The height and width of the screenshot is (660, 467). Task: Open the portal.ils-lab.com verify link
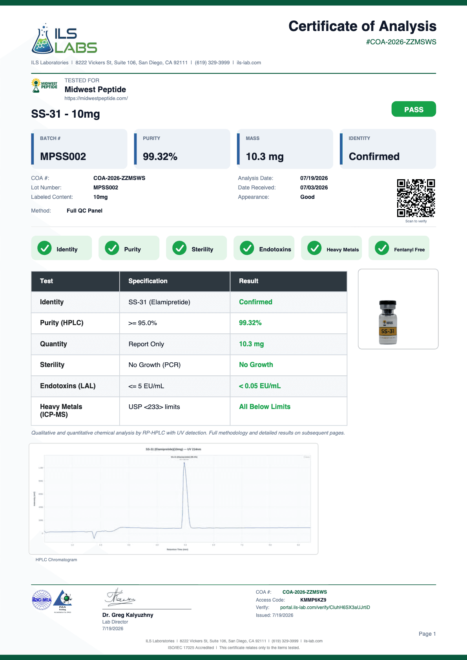pos(325,607)
